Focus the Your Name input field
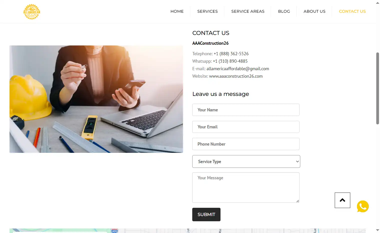This screenshot has width=380, height=233. 246,110
